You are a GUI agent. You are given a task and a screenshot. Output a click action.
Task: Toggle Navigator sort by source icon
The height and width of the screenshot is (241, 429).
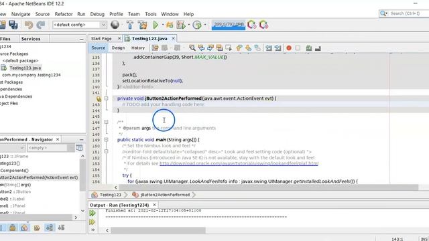62,228
